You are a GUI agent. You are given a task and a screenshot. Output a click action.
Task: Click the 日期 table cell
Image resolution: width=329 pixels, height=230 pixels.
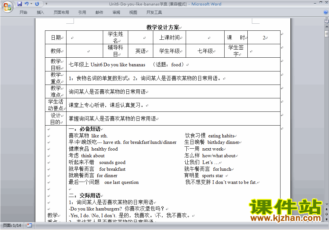tap(56, 37)
